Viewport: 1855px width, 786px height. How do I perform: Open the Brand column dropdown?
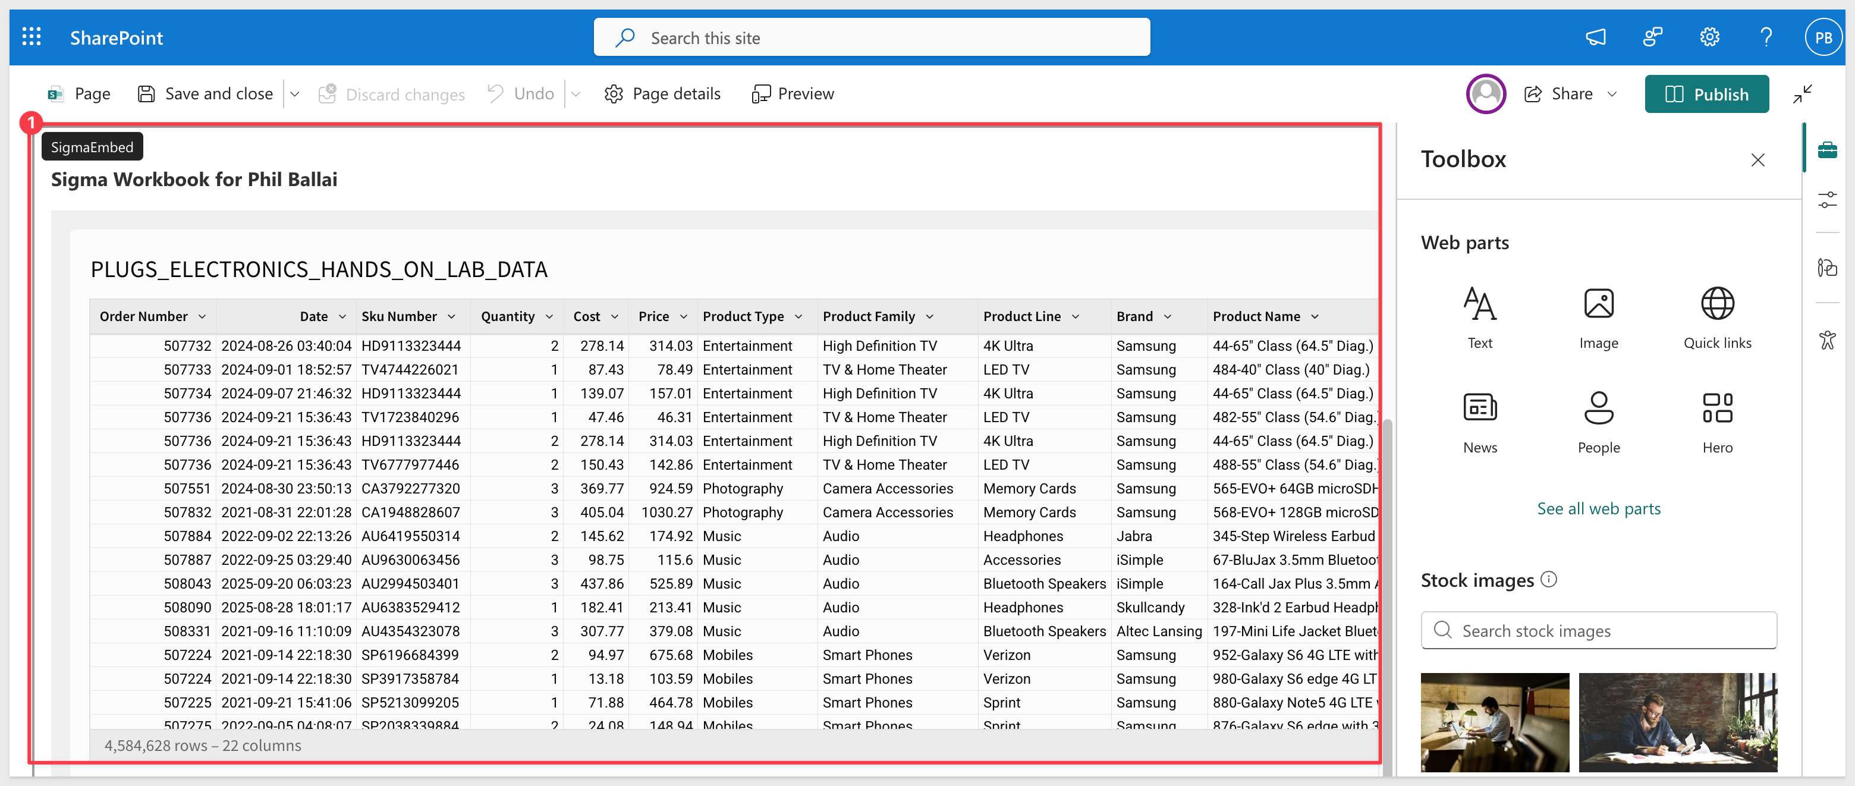1167,316
